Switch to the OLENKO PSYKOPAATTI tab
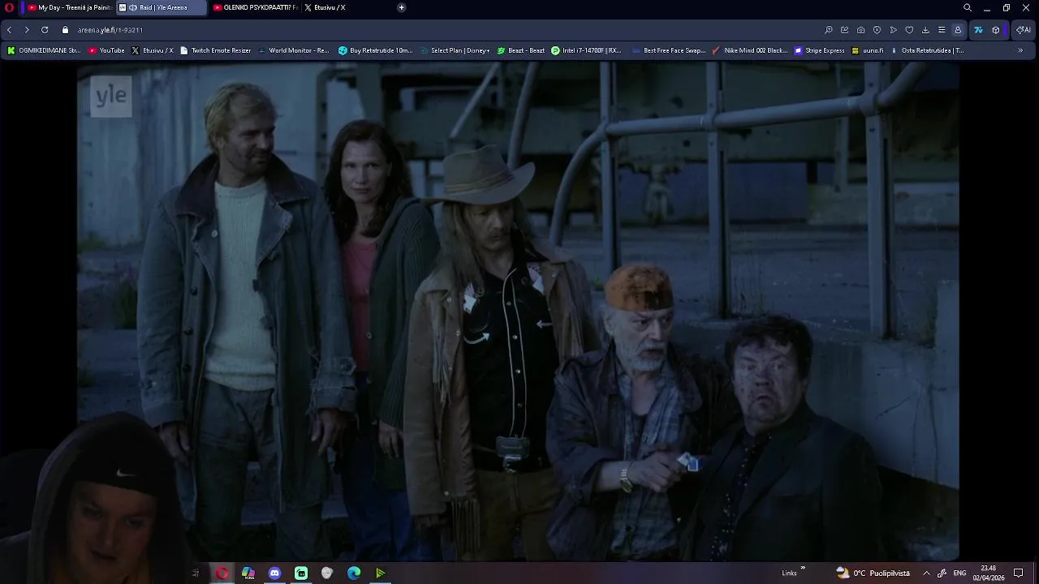The width and height of the screenshot is (1039, 584). [255, 8]
